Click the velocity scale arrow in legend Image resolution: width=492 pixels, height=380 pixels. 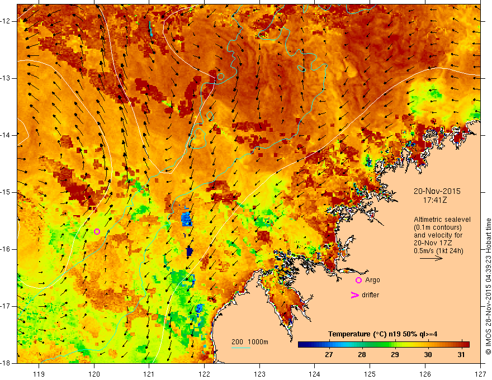tap(431, 259)
